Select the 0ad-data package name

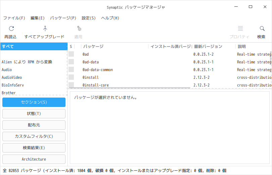pos(91,62)
